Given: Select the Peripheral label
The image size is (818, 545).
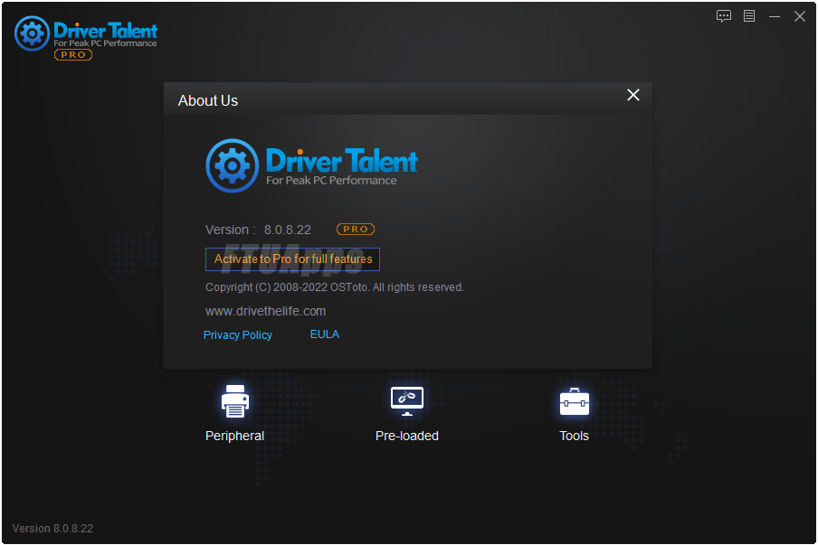Looking at the screenshot, I should tap(234, 436).
